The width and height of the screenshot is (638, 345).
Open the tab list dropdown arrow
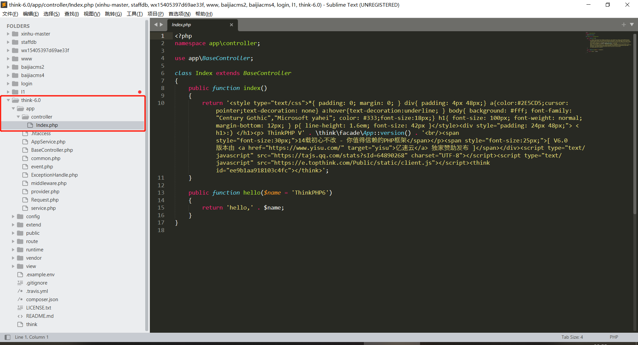pyautogui.click(x=632, y=25)
